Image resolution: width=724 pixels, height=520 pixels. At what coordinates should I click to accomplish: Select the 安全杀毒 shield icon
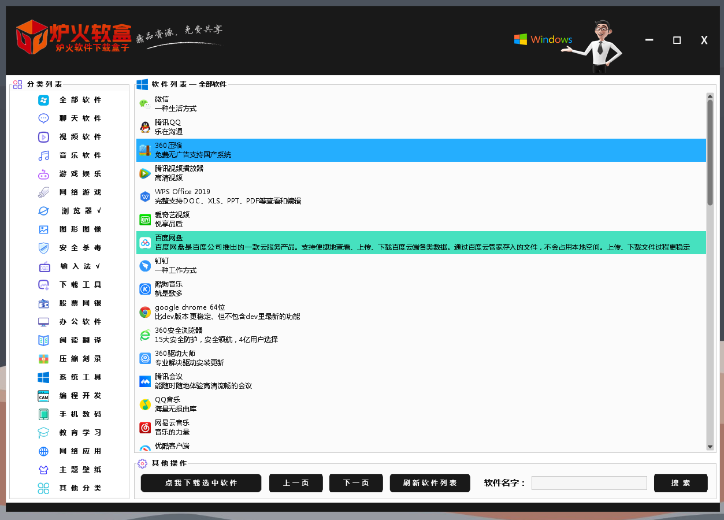tap(44, 248)
